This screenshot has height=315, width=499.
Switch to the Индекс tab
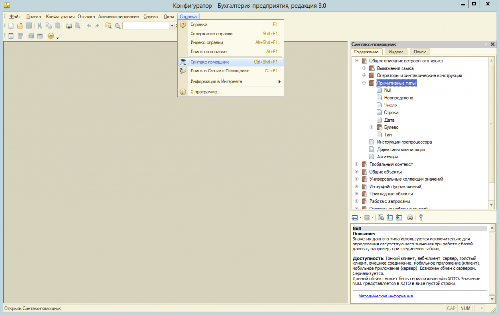[396, 52]
